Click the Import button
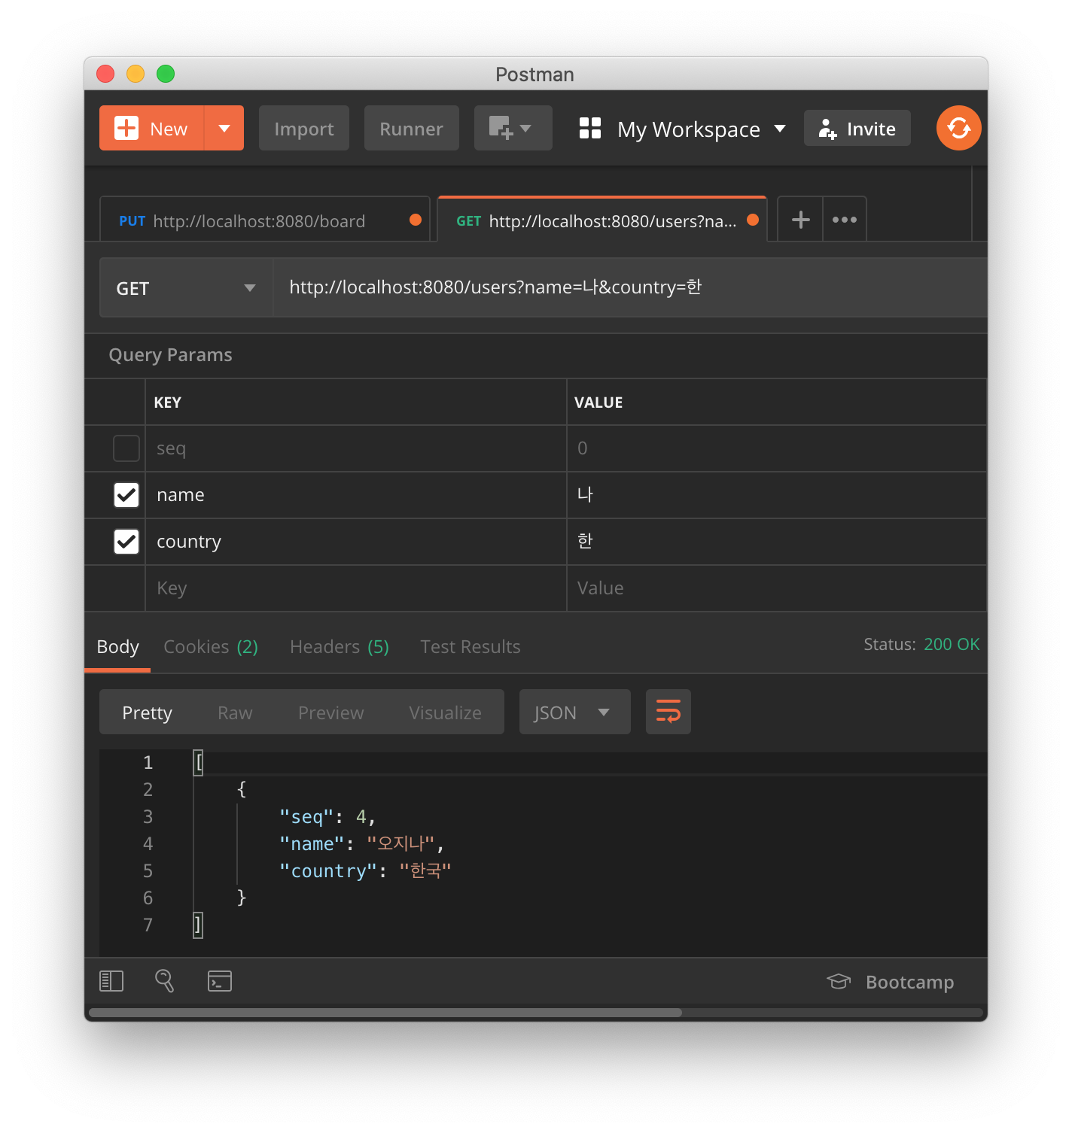The height and width of the screenshot is (1133, 1072). pos(304,128)
